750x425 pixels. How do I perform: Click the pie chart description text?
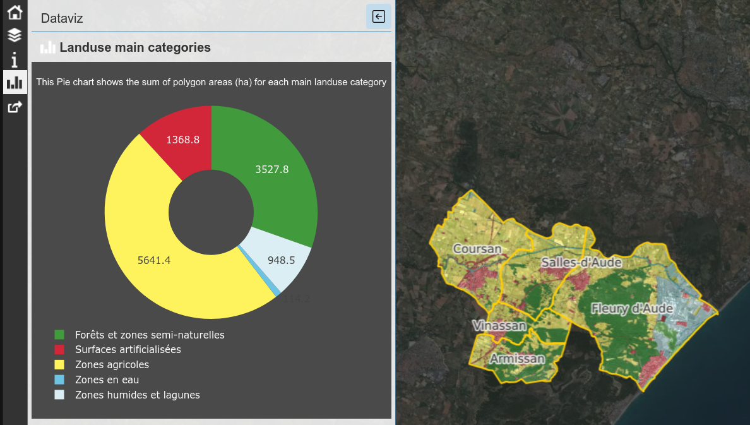(x=211, y=82)
